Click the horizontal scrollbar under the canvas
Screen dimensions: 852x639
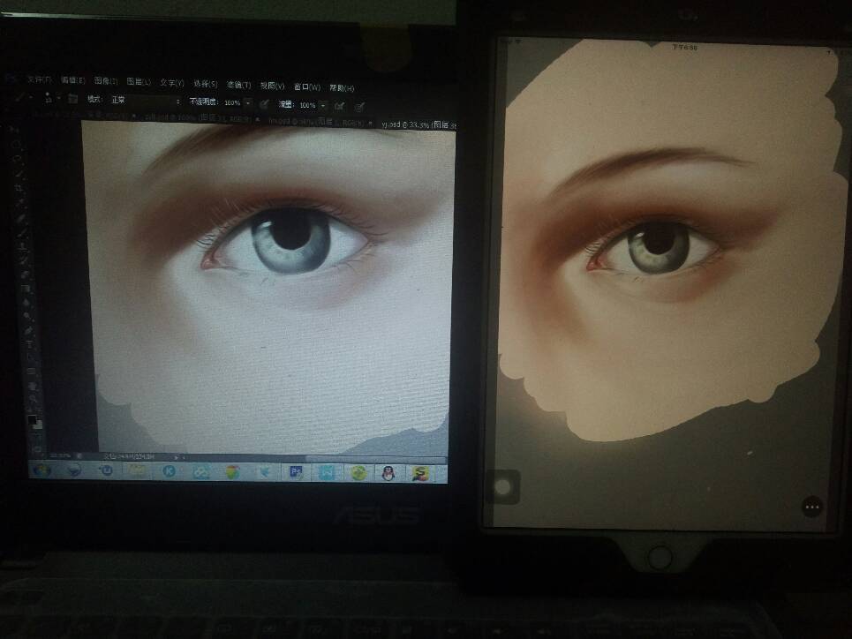pos(375,459)
